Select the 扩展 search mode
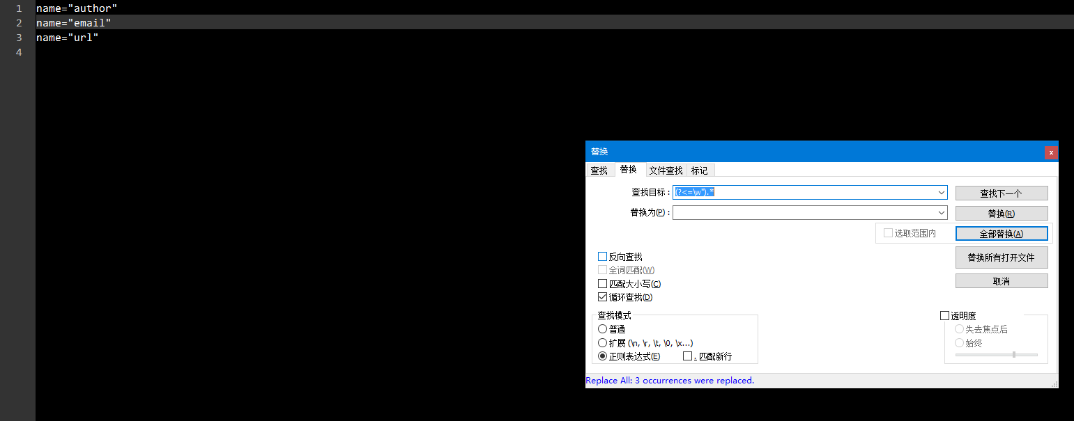This screenshot has height=421, width=1074. [602, 342]
